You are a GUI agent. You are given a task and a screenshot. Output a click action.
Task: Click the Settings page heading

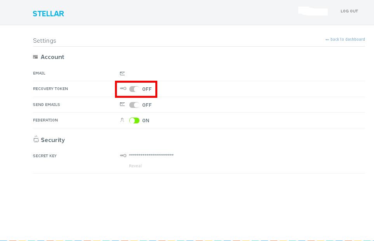pyautogui.click(x=45, y=41)
